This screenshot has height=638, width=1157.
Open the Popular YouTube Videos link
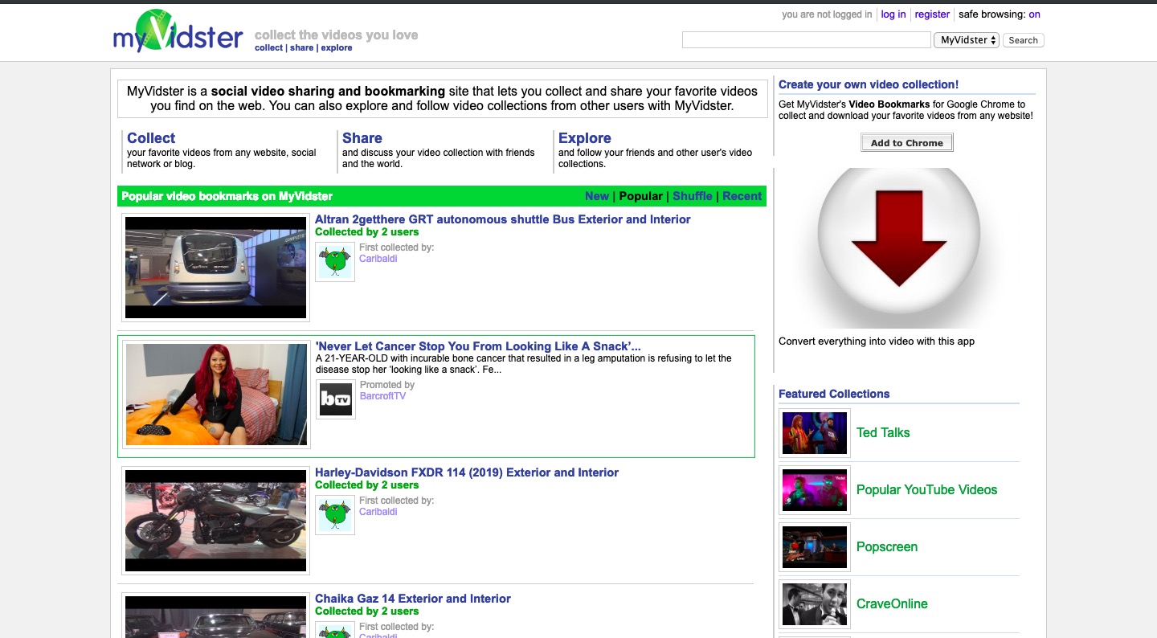pyautogui.click(x=926, y=490)
